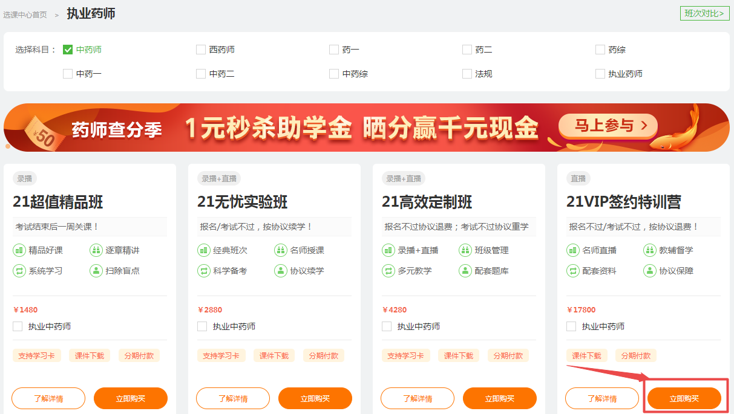The image size is (734, 414).
Task: Click the 逐章精讲 icon in 21超值精品班
Action: 96,250
